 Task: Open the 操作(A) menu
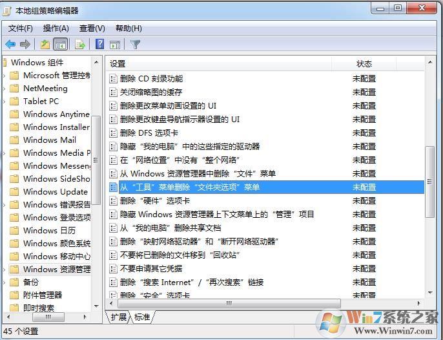pos(56,28)
